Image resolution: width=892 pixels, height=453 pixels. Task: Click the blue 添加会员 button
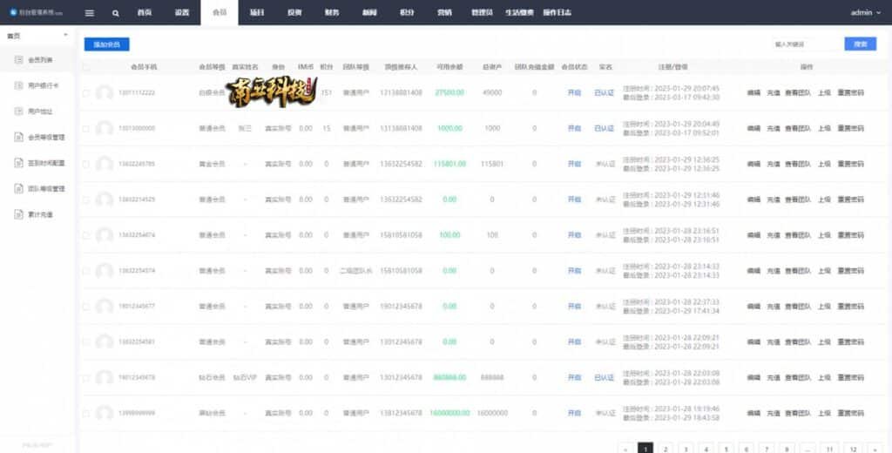click(x=106, y=44)
